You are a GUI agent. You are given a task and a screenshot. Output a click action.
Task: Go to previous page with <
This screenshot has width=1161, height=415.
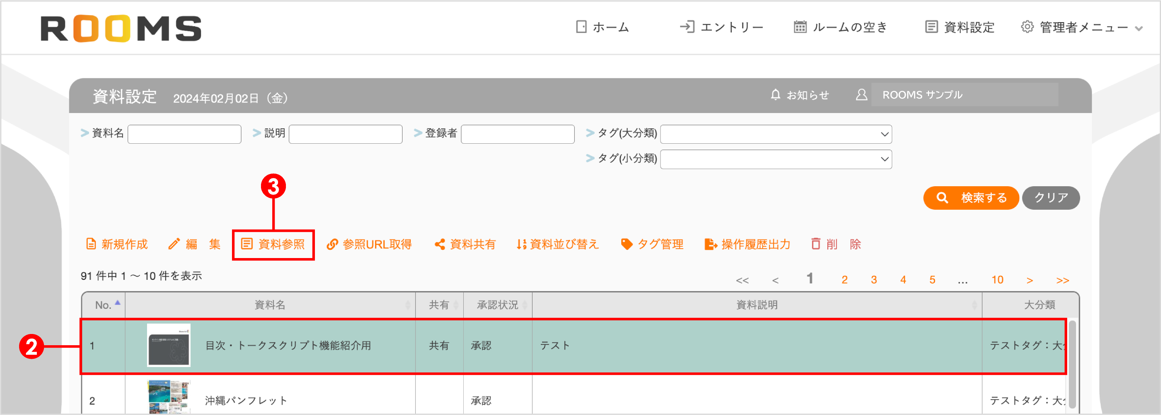(x=775, y=281)
